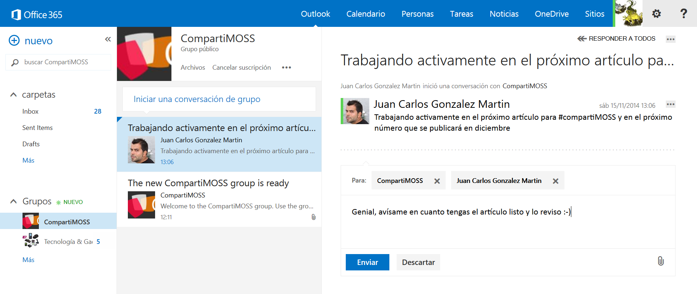The width and height of the screenshot is (697, 294).
Task: Open the settings gear menu
Action: (x=656, y=14)
